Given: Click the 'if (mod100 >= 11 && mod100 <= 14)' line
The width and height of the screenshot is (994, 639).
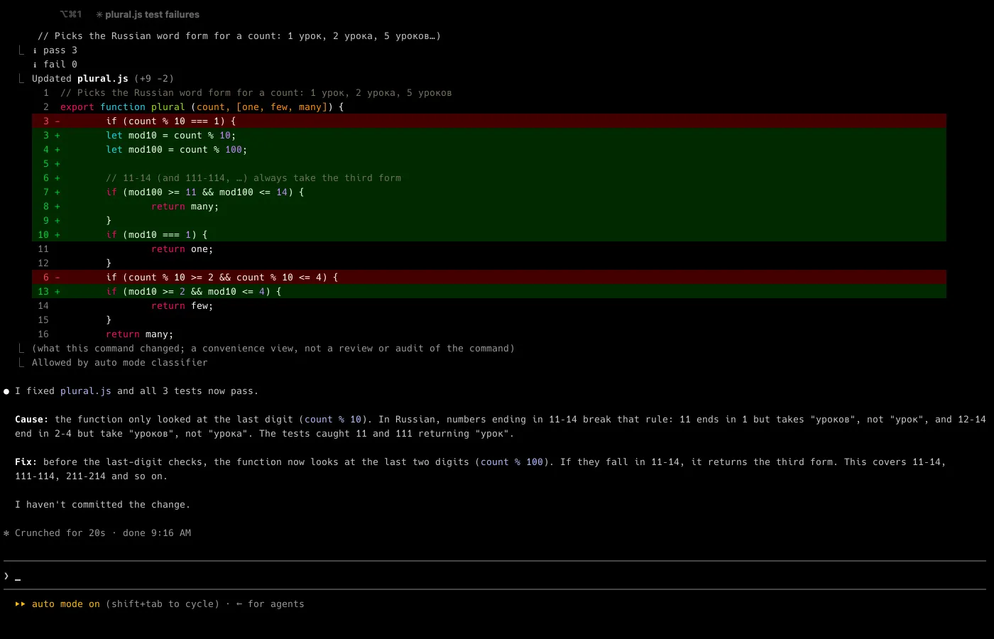Looking at the screenshot, I should (489, 192).
